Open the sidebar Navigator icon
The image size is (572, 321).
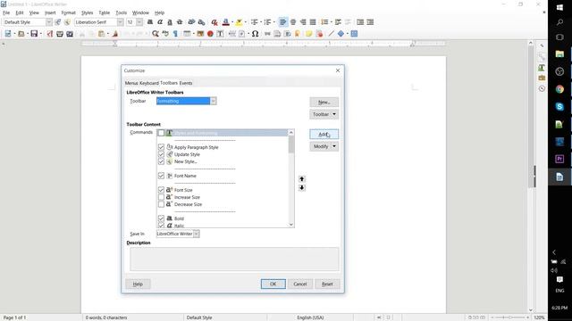click(542, 88)
